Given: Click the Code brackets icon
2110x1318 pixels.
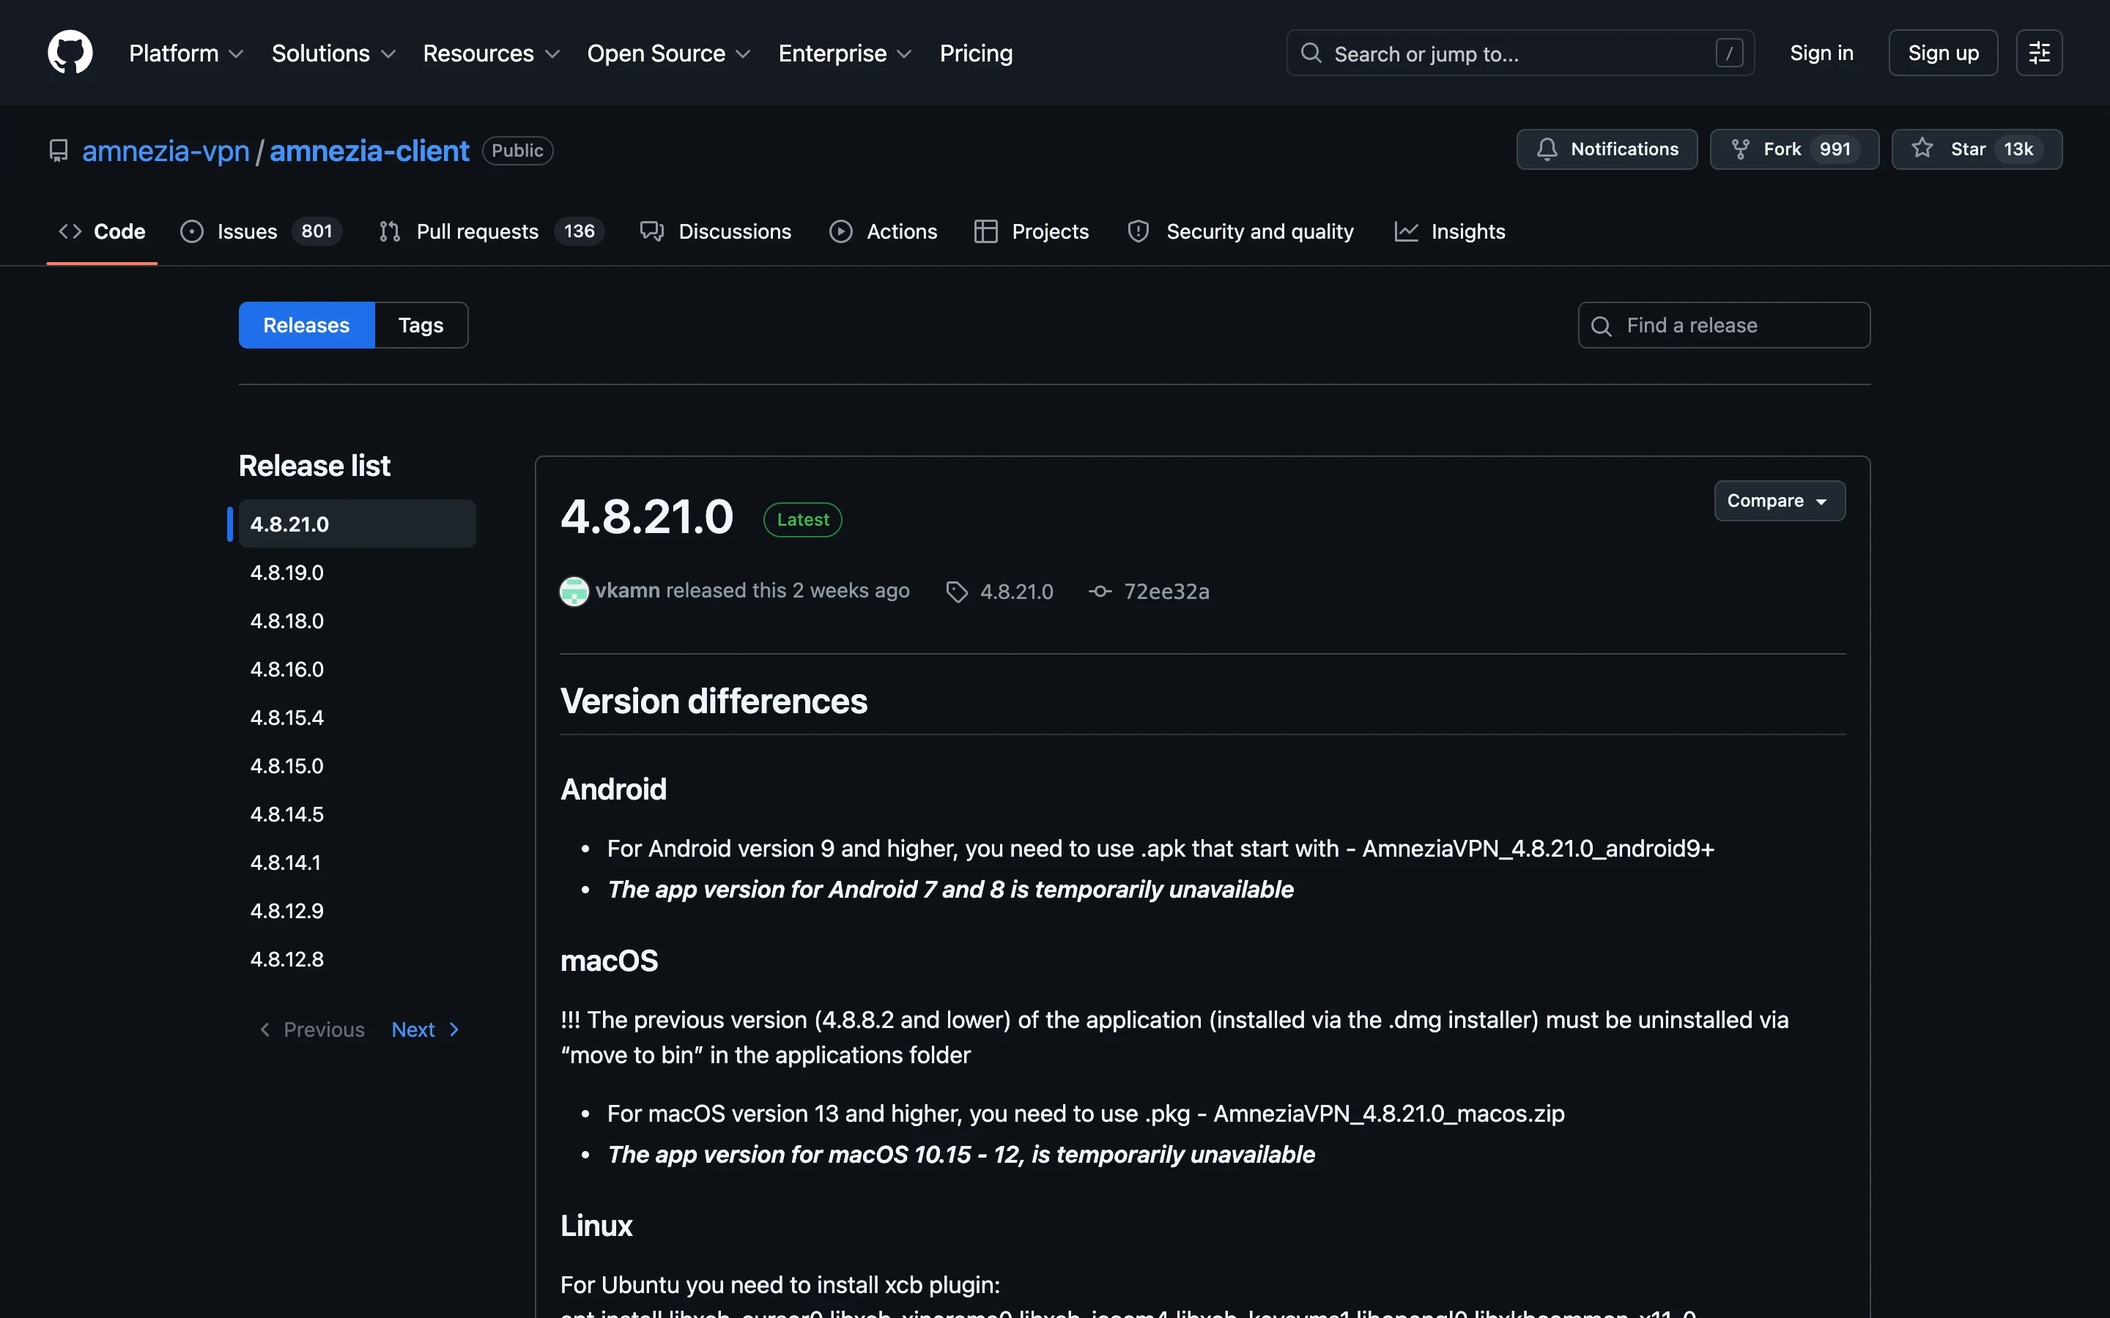Looking at the screenshot, I should 70,231.
